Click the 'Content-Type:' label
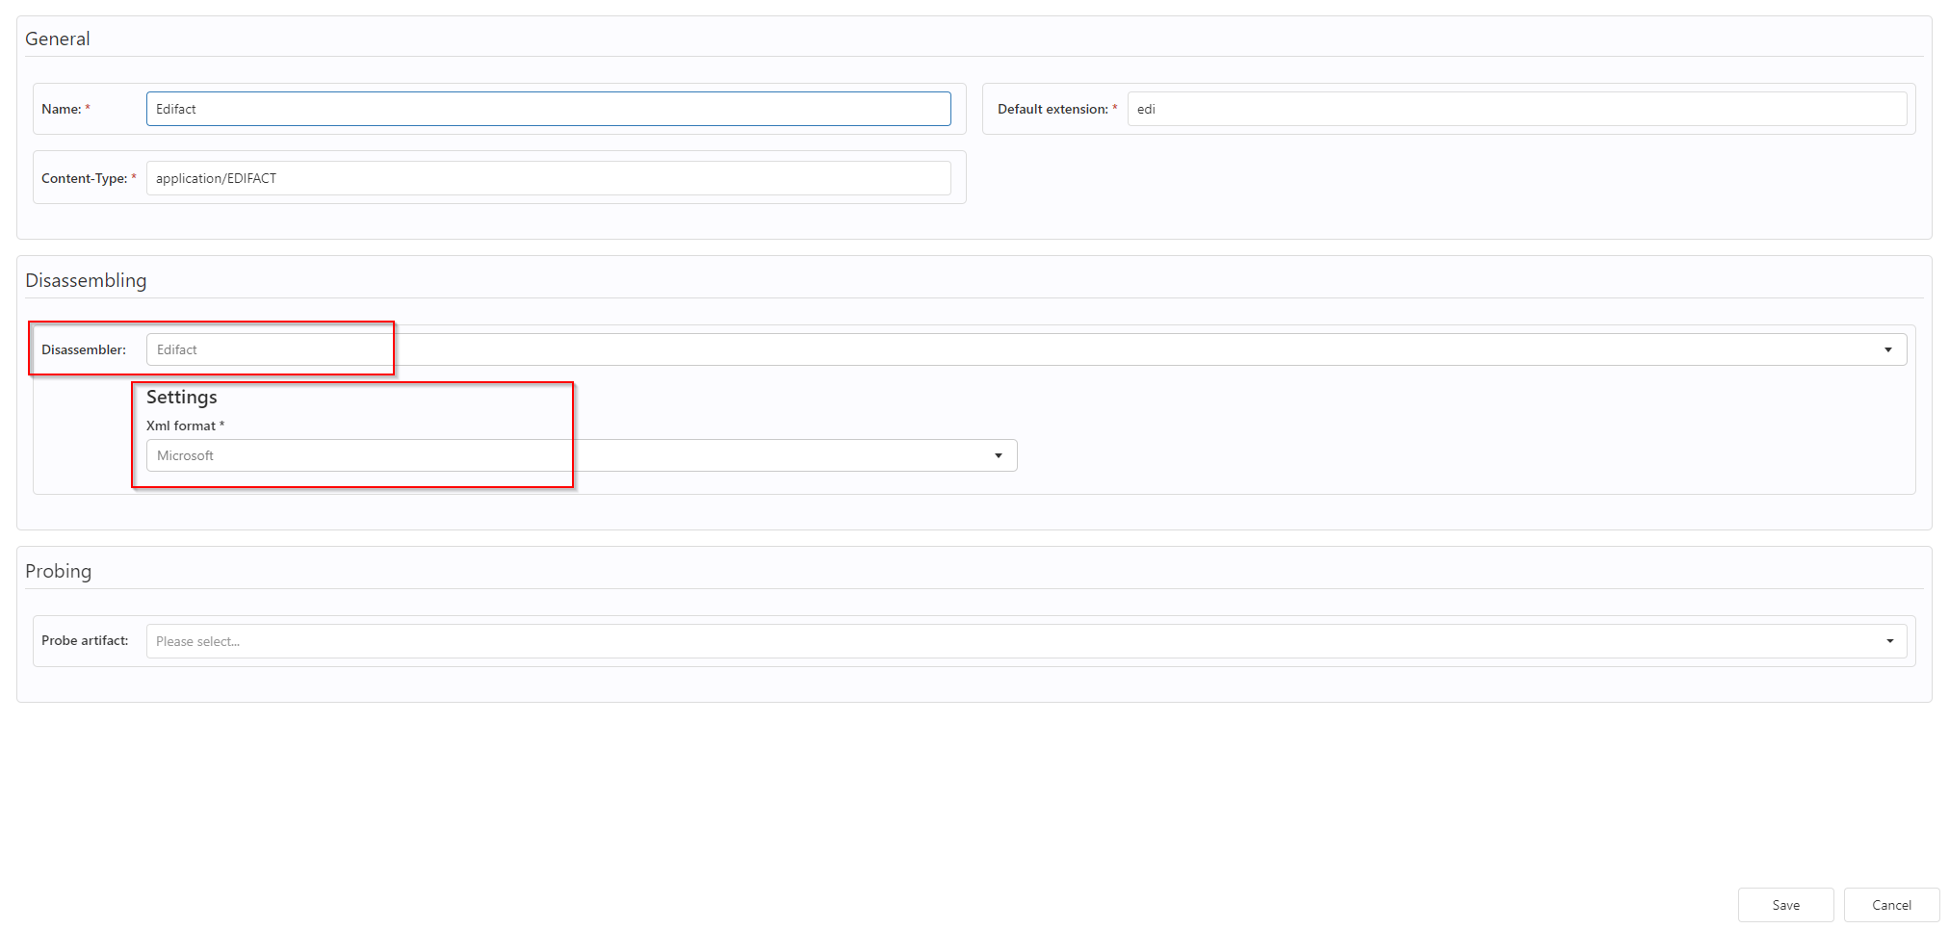 [x=84, y=178]
